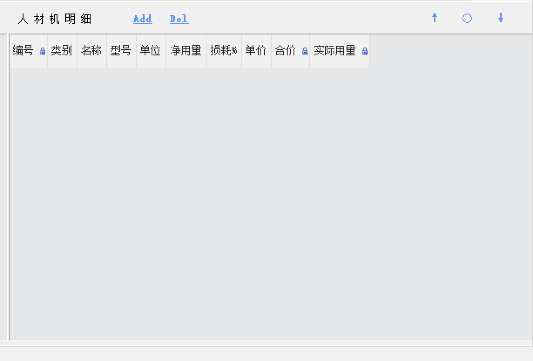Viewport: 533px width, 361px height.
Task: Click the 人材机明细 panel title
Action: point(55,19)
